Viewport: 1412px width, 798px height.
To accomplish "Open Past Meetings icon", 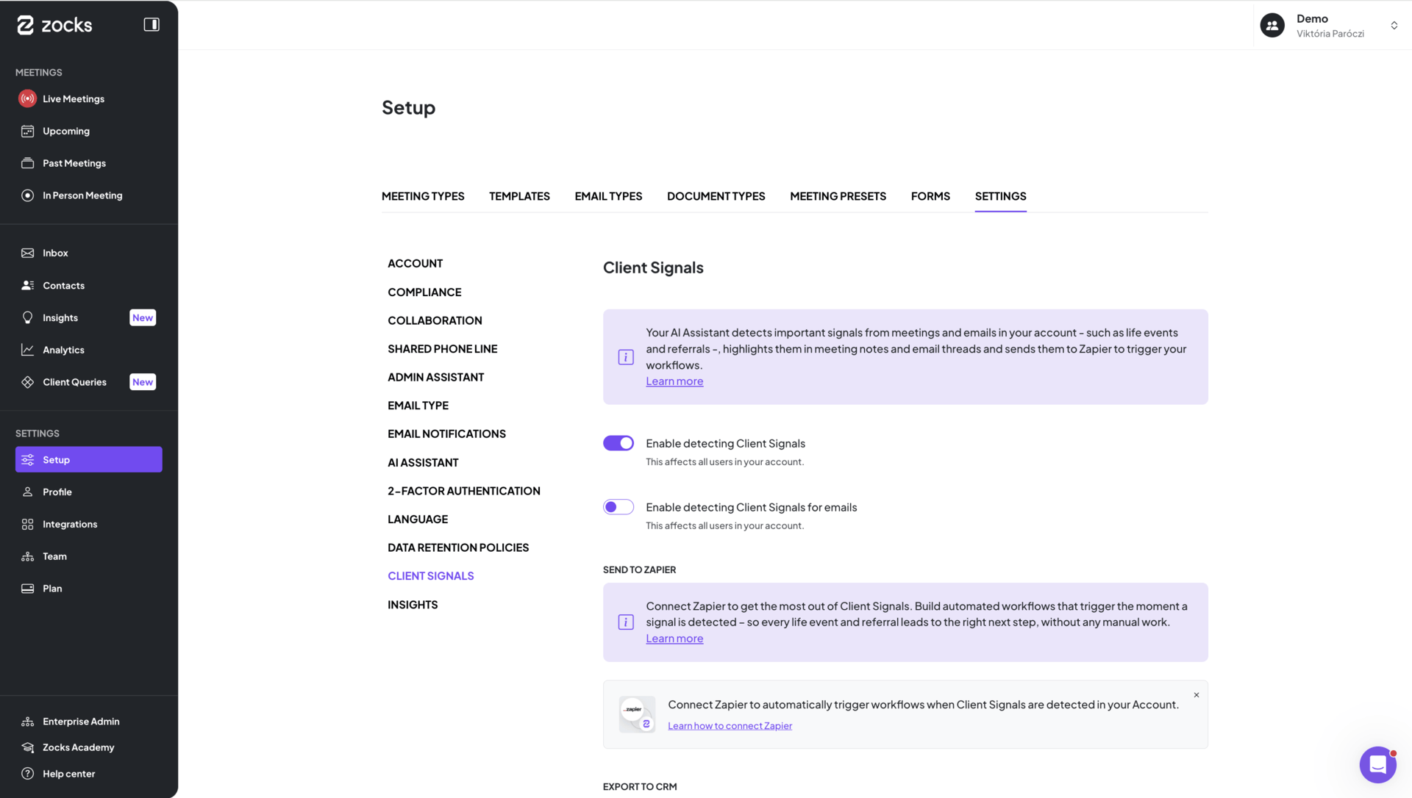I will pyautogui.click(x=27, y=163).
